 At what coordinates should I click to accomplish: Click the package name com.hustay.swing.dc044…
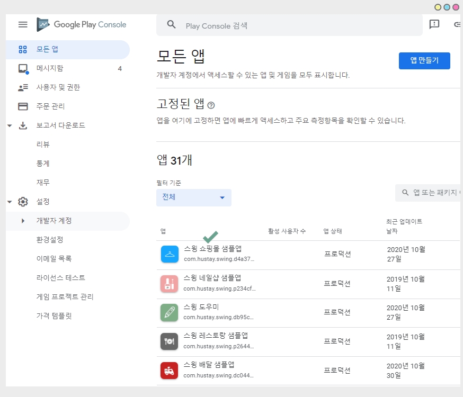click(218, 375)
